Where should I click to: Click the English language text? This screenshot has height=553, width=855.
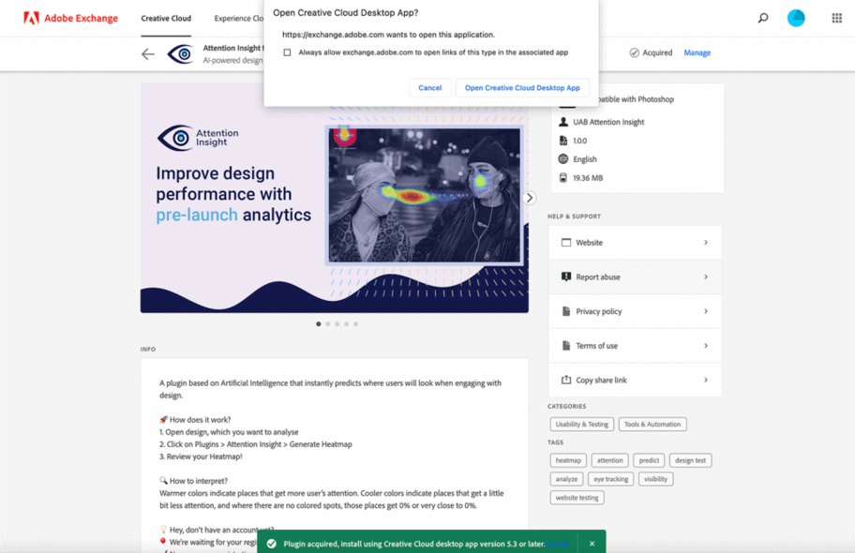[x=585, y=159]
